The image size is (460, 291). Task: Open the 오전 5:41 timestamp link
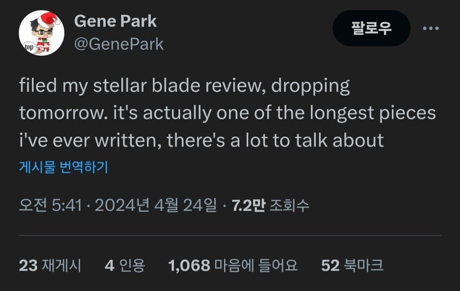click(x=51, y=205)
